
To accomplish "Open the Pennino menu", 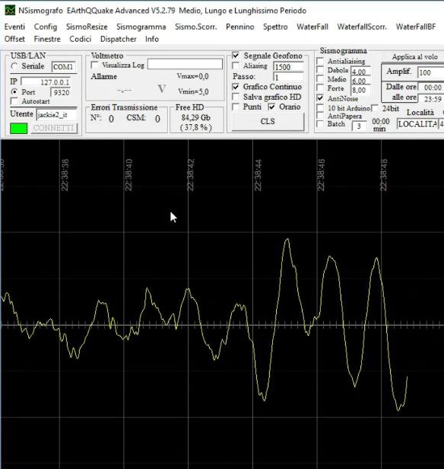I will [x=239, y=27].
